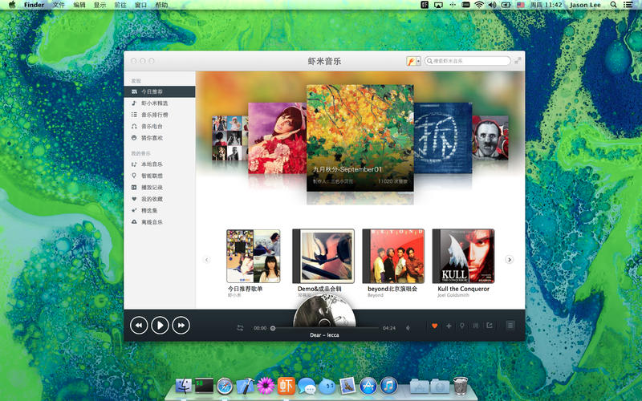Image resolution: width=642 pixels, height=401 pixels.
Task: Click the lightbulb icon in player bar
Action: (x=462, y=326)
